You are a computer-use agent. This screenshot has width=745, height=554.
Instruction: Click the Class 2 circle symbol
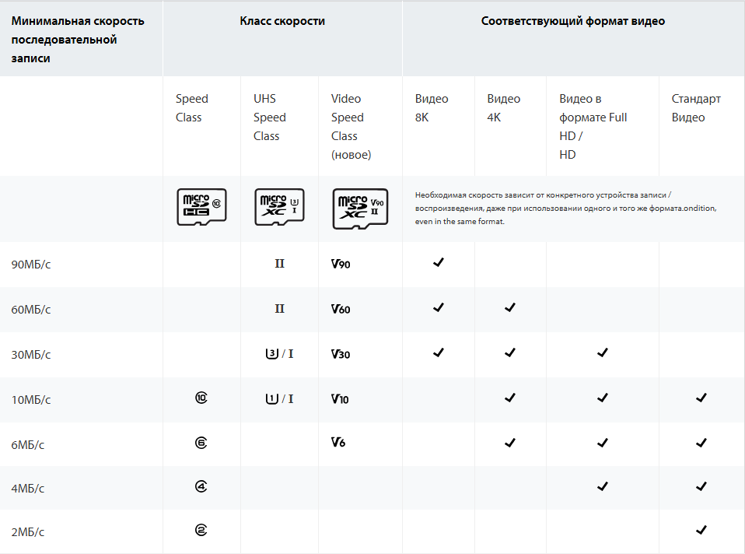201,531
